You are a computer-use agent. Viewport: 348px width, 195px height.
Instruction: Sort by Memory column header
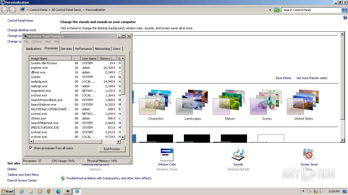coord(107,58)
